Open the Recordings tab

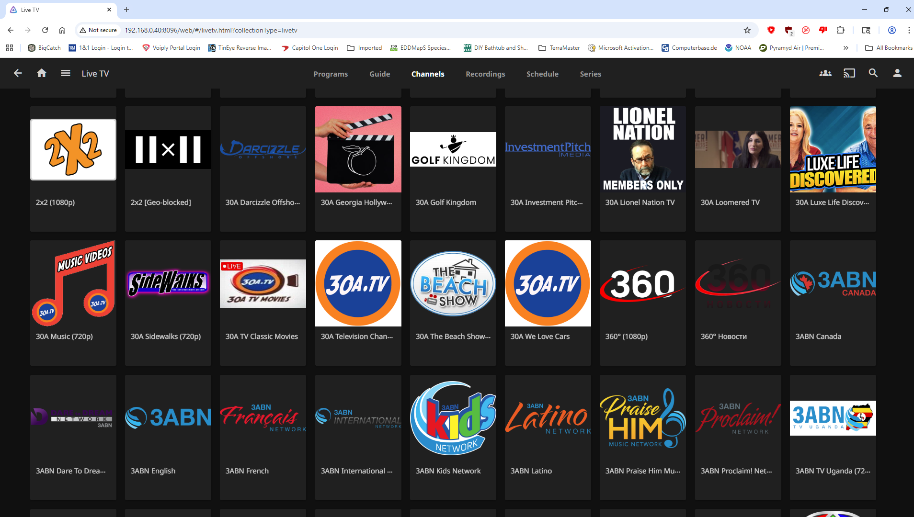485,74
